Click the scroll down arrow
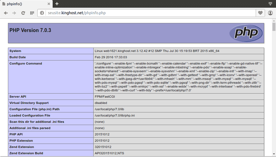Image resolution: width=276 pixels, height=157 pixels. pos(274,154)
